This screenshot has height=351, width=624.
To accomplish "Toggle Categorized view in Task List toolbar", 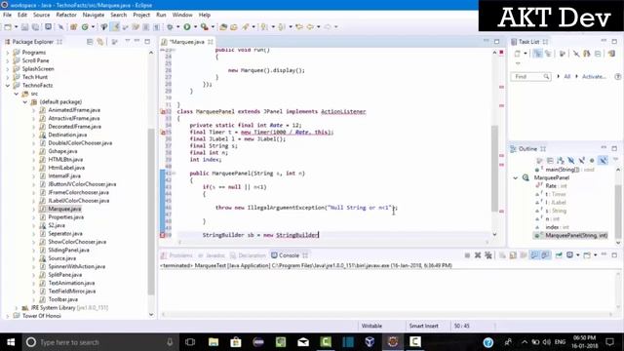I will coord(537,54).
